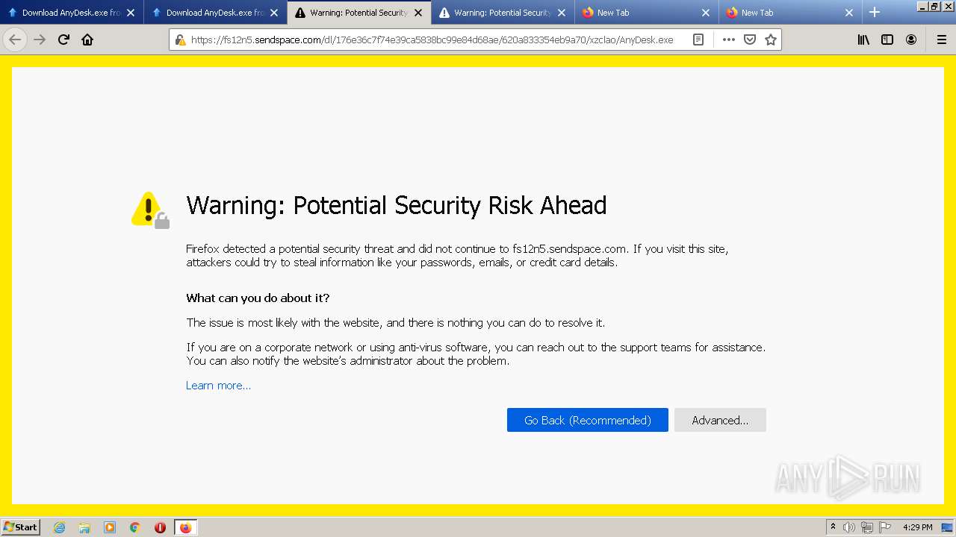This screenshot has height=537, width=956.
Task: Open Opera red icon in taskbar
Action: (x=160, y=527)
